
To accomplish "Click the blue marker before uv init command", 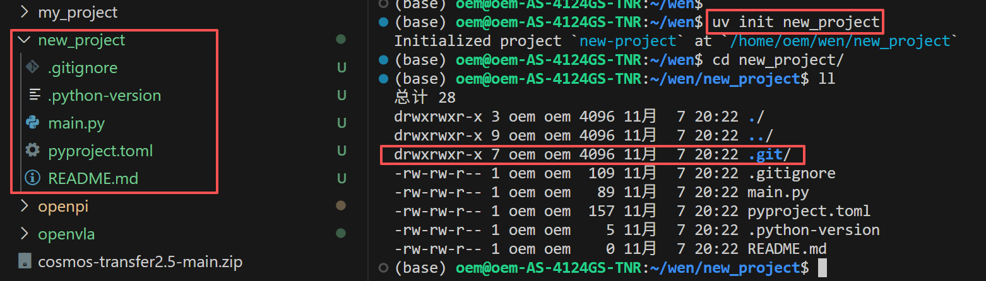I will 383,23.
